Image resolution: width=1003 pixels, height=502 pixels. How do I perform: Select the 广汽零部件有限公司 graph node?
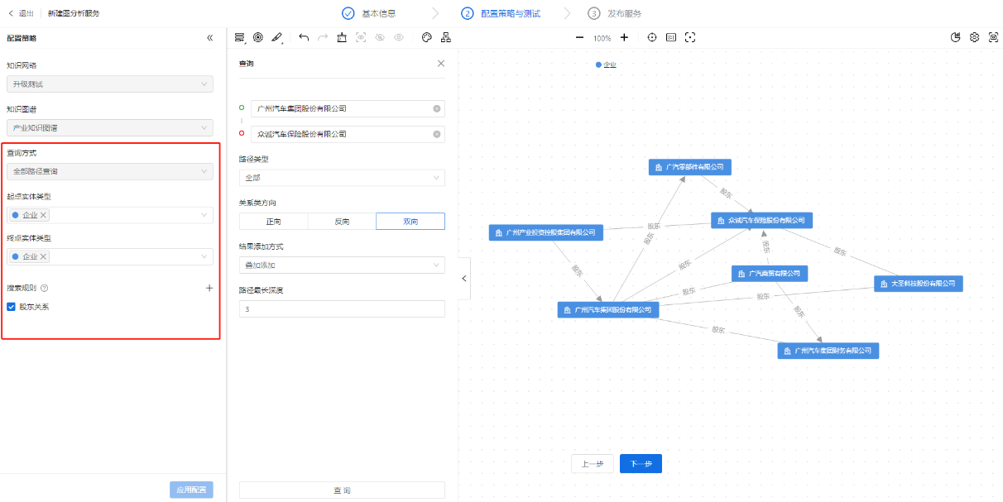point(690,167)
